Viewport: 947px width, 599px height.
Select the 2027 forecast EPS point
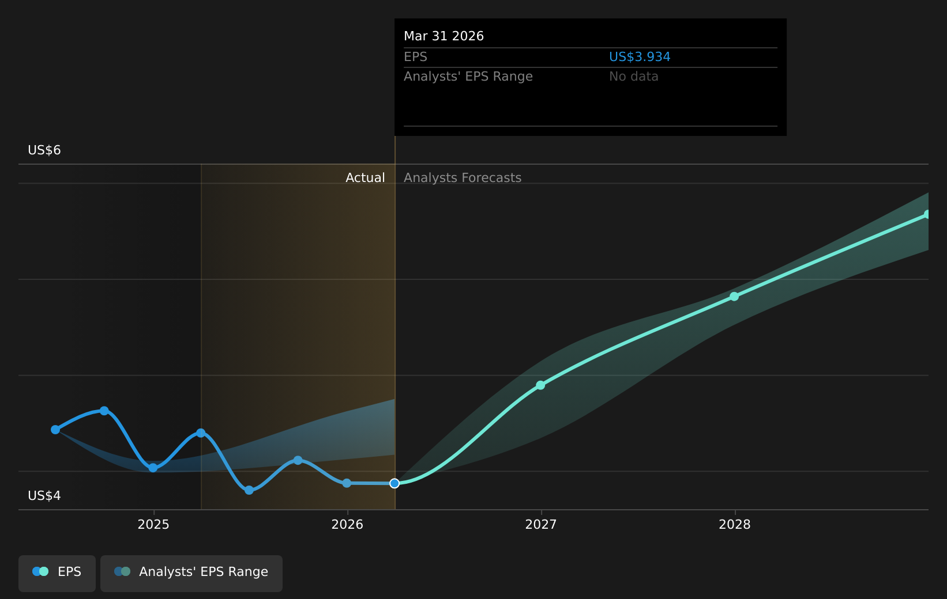click(x=540, y=385)
